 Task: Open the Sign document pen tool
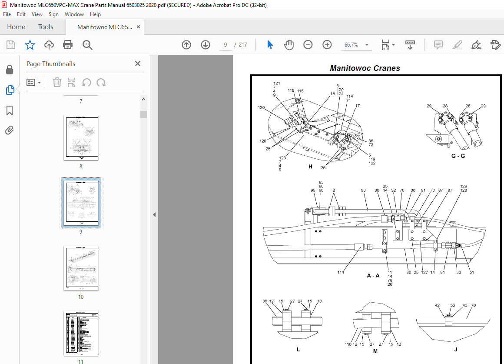pyautogui.click(x=476, y=45)
